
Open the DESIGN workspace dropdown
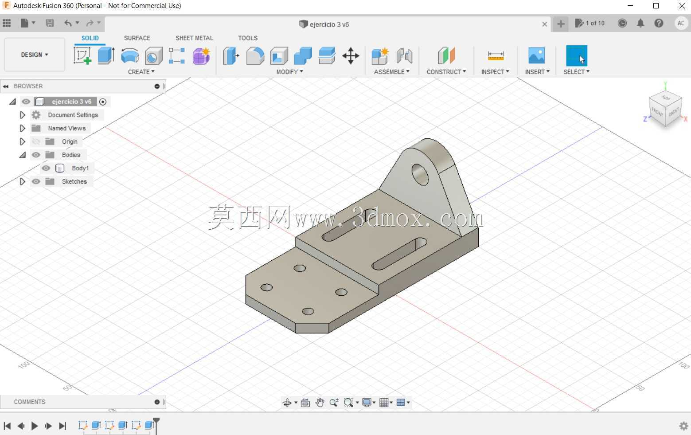[x=35, y=55]
